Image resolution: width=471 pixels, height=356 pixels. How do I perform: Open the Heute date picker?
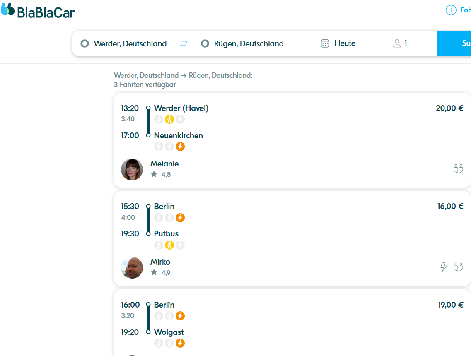[x=352, y=43]
